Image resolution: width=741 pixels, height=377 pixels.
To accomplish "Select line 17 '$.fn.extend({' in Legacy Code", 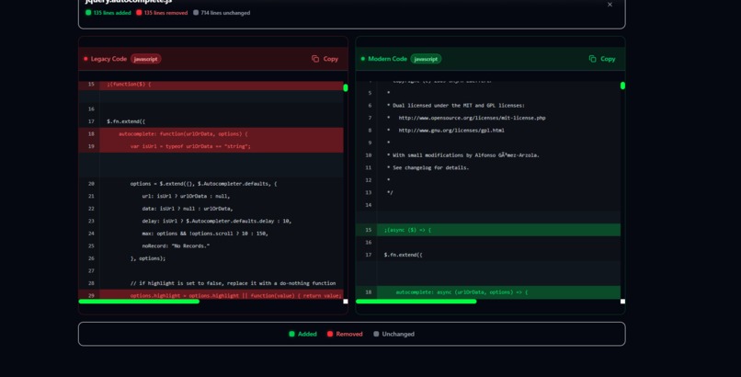I will (x=211, y=121).
